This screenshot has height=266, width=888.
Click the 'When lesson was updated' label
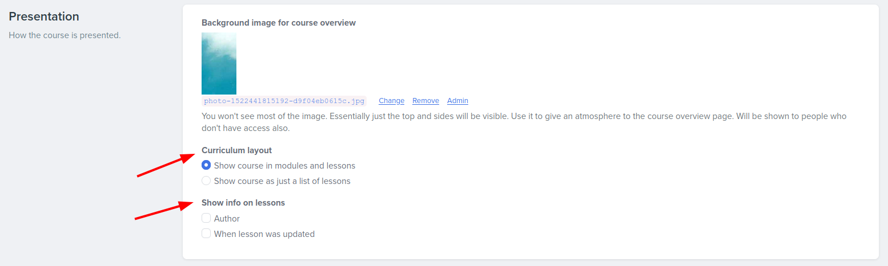click(264, 234)
